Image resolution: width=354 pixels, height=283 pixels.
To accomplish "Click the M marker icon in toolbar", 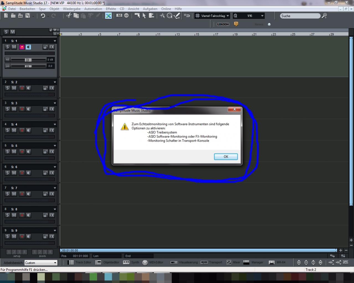I will (x=119, y=15).
